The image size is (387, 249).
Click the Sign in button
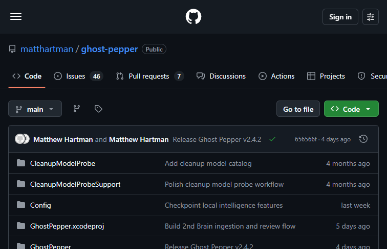tap(340, 17)
